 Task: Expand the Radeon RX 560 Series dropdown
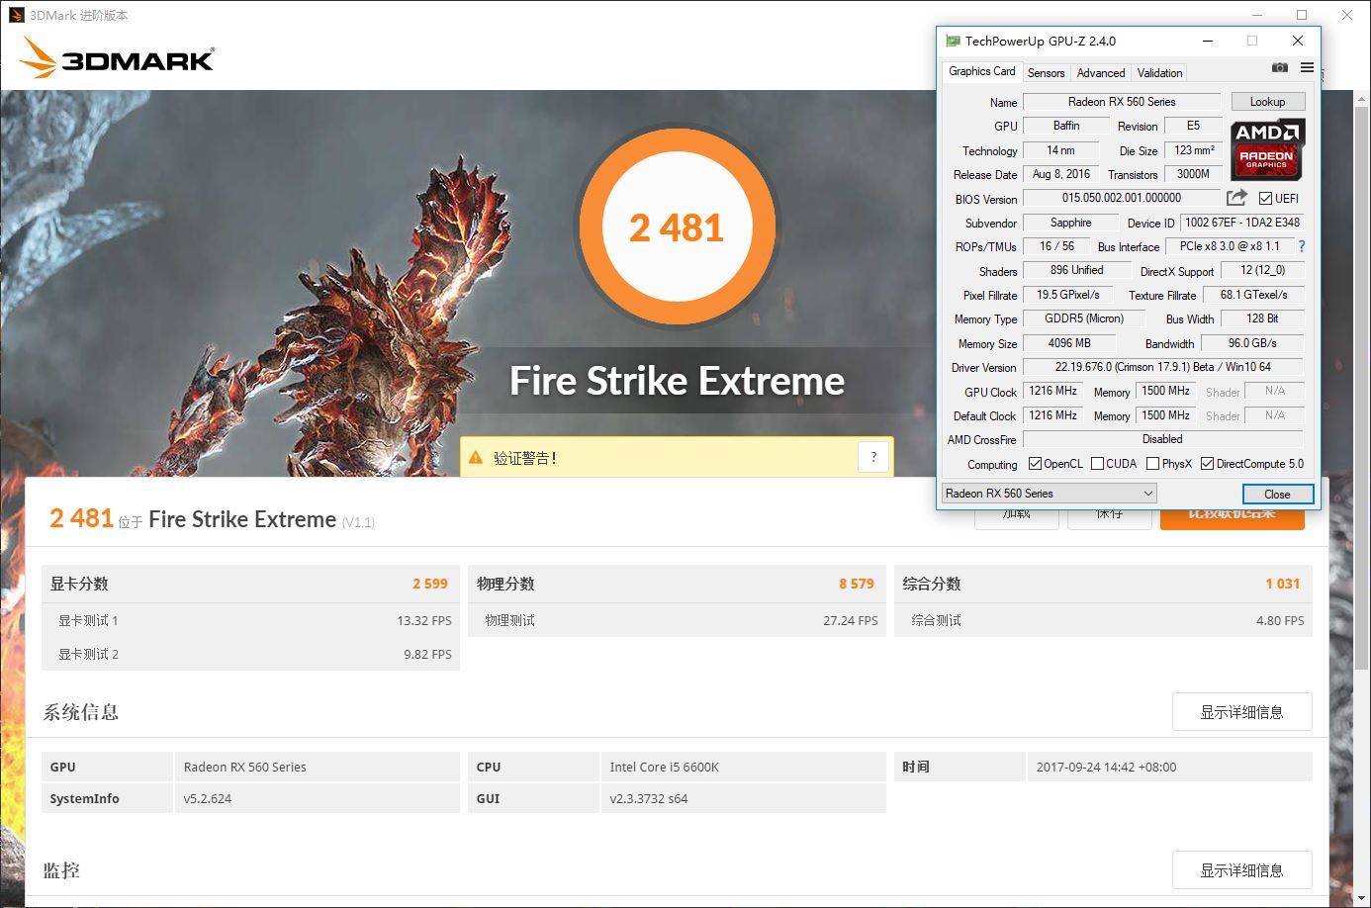[x=1049, y=494]
